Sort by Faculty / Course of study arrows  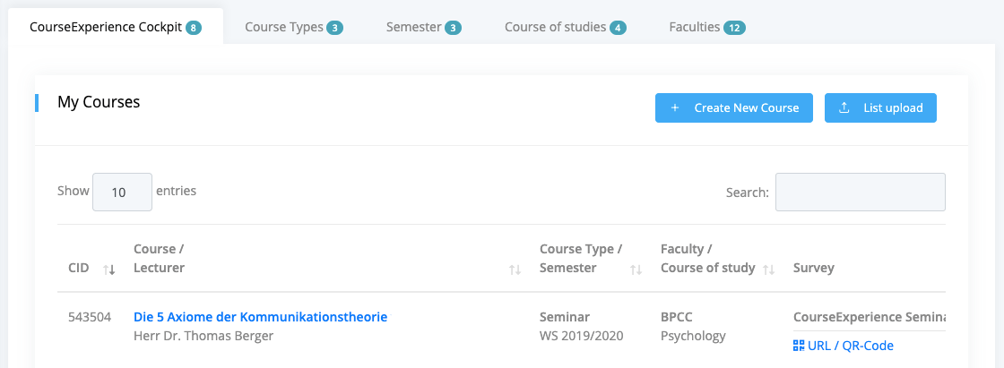point(768,270)
